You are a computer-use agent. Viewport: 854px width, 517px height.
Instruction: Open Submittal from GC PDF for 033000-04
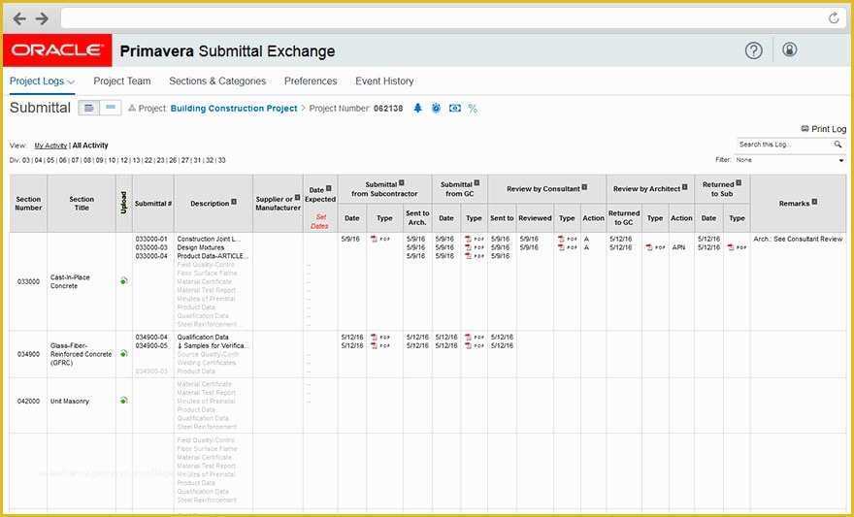[475, 256]
